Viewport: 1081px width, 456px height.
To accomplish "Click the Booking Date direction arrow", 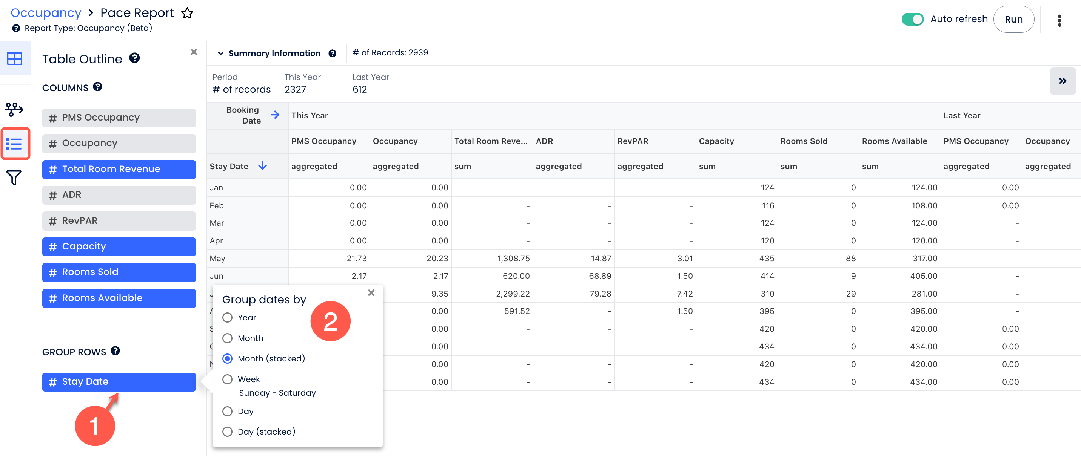I will click(x=275, y=115).
